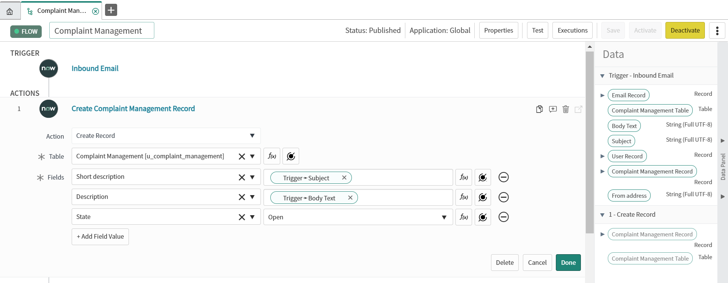The width and height of the screenshot is (728, 283).
Task: Click the FLOW badge
Action: click(x=26, y=31)
